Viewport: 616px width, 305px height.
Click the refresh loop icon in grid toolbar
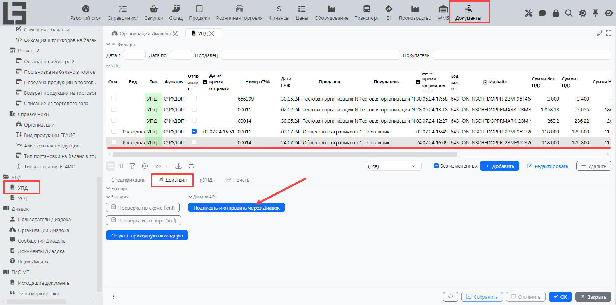191,166
